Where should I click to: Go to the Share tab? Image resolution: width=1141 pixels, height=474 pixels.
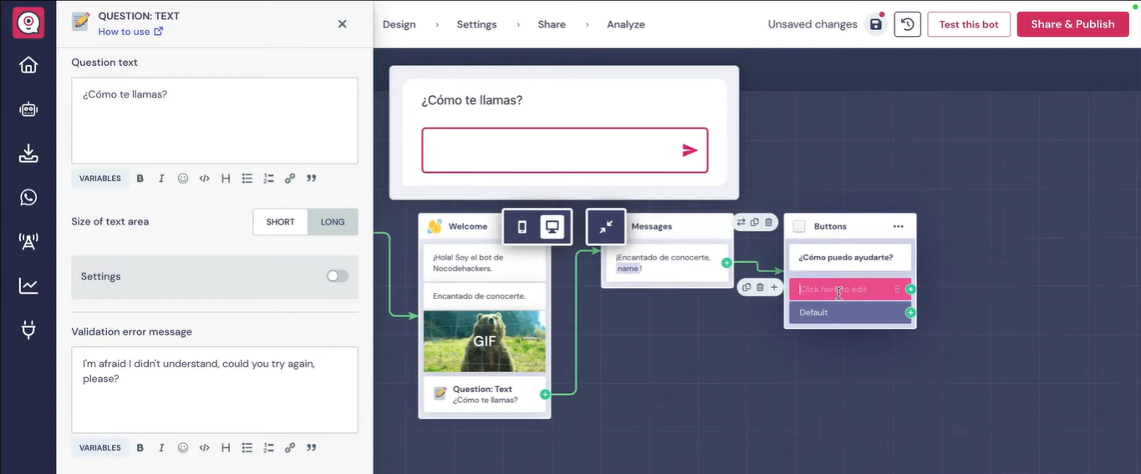pyautogui.click(x=552, y=24)
